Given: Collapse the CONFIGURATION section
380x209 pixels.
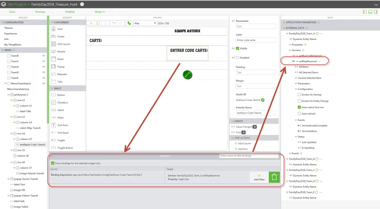Looking at the screenshot, I should tap(3, 22).
